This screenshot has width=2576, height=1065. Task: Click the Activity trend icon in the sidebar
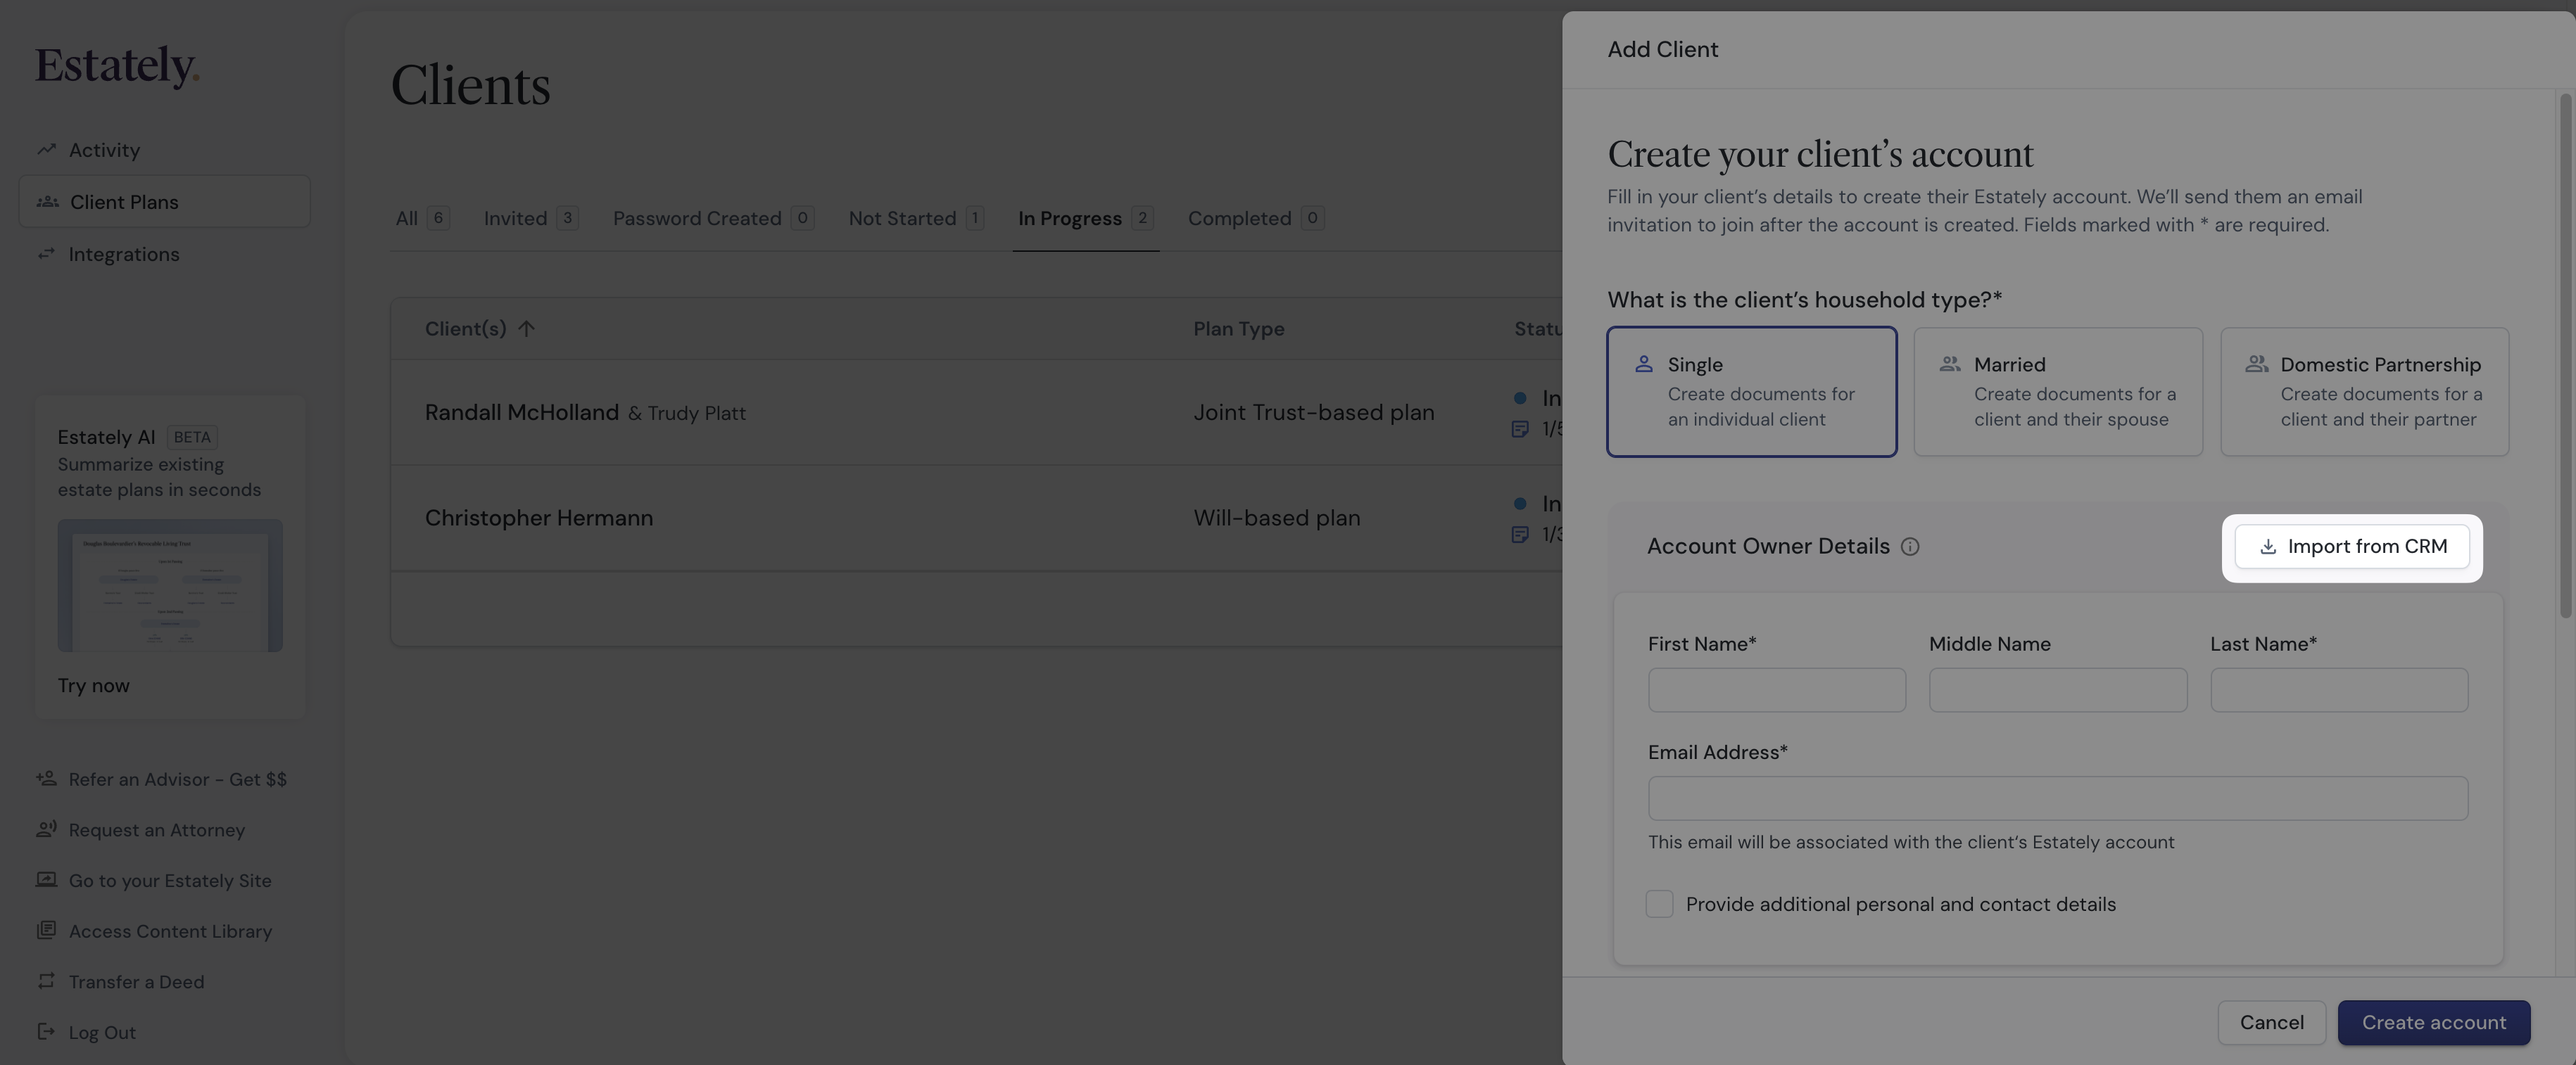point(46,150)
